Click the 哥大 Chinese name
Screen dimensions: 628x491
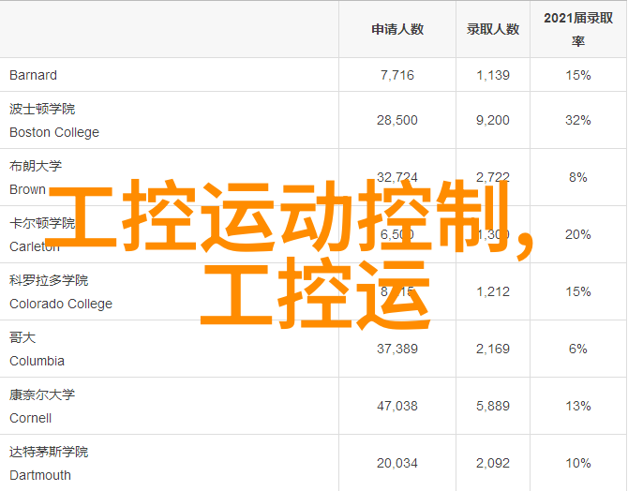tap(22, 337)
